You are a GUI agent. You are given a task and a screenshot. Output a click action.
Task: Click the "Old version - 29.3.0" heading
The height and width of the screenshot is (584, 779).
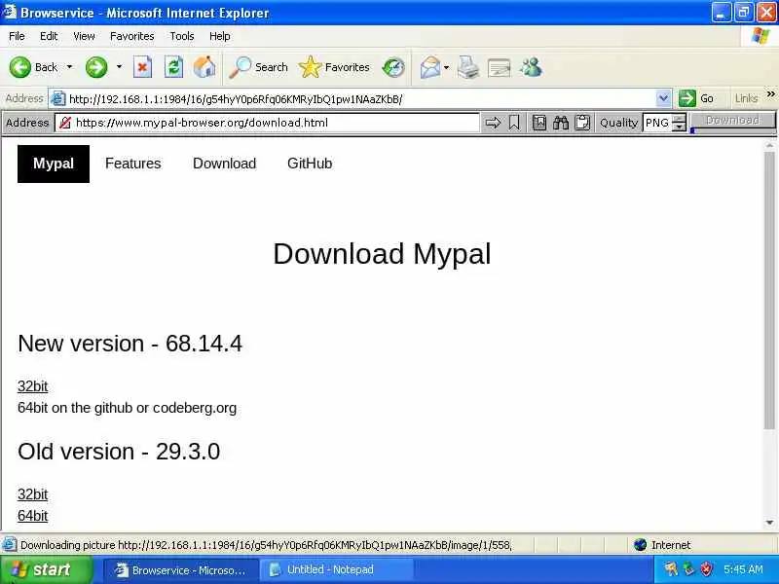pyautogui.click(x=119, y=452)
